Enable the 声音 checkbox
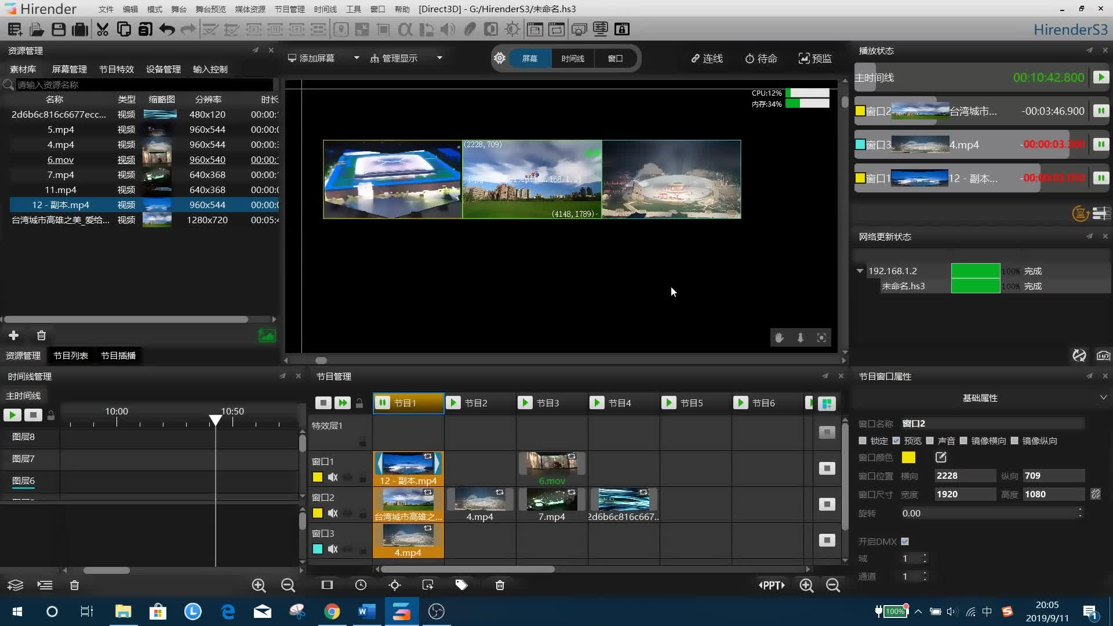The image size is (1113, 626). pyautogui.click(x=930, y=441)
